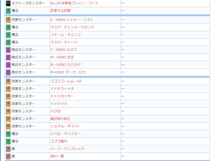Click the purple fusion icon beside M・HERO 光牙

(8, 57)
